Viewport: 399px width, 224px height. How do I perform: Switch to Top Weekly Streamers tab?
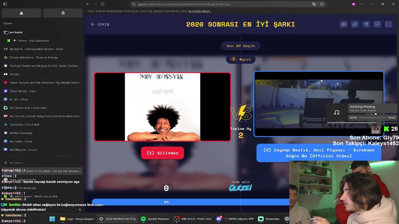click(43, 83)
